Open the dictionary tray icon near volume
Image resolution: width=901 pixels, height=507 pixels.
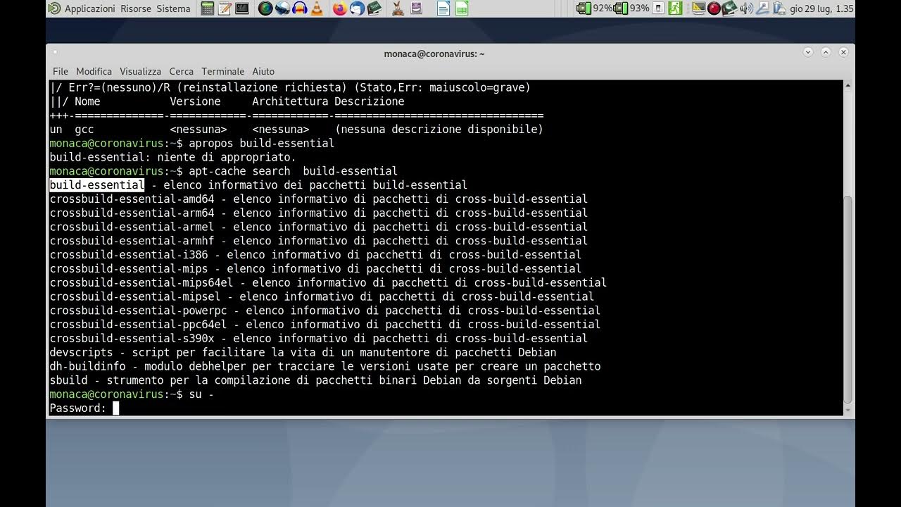(729, 8)
